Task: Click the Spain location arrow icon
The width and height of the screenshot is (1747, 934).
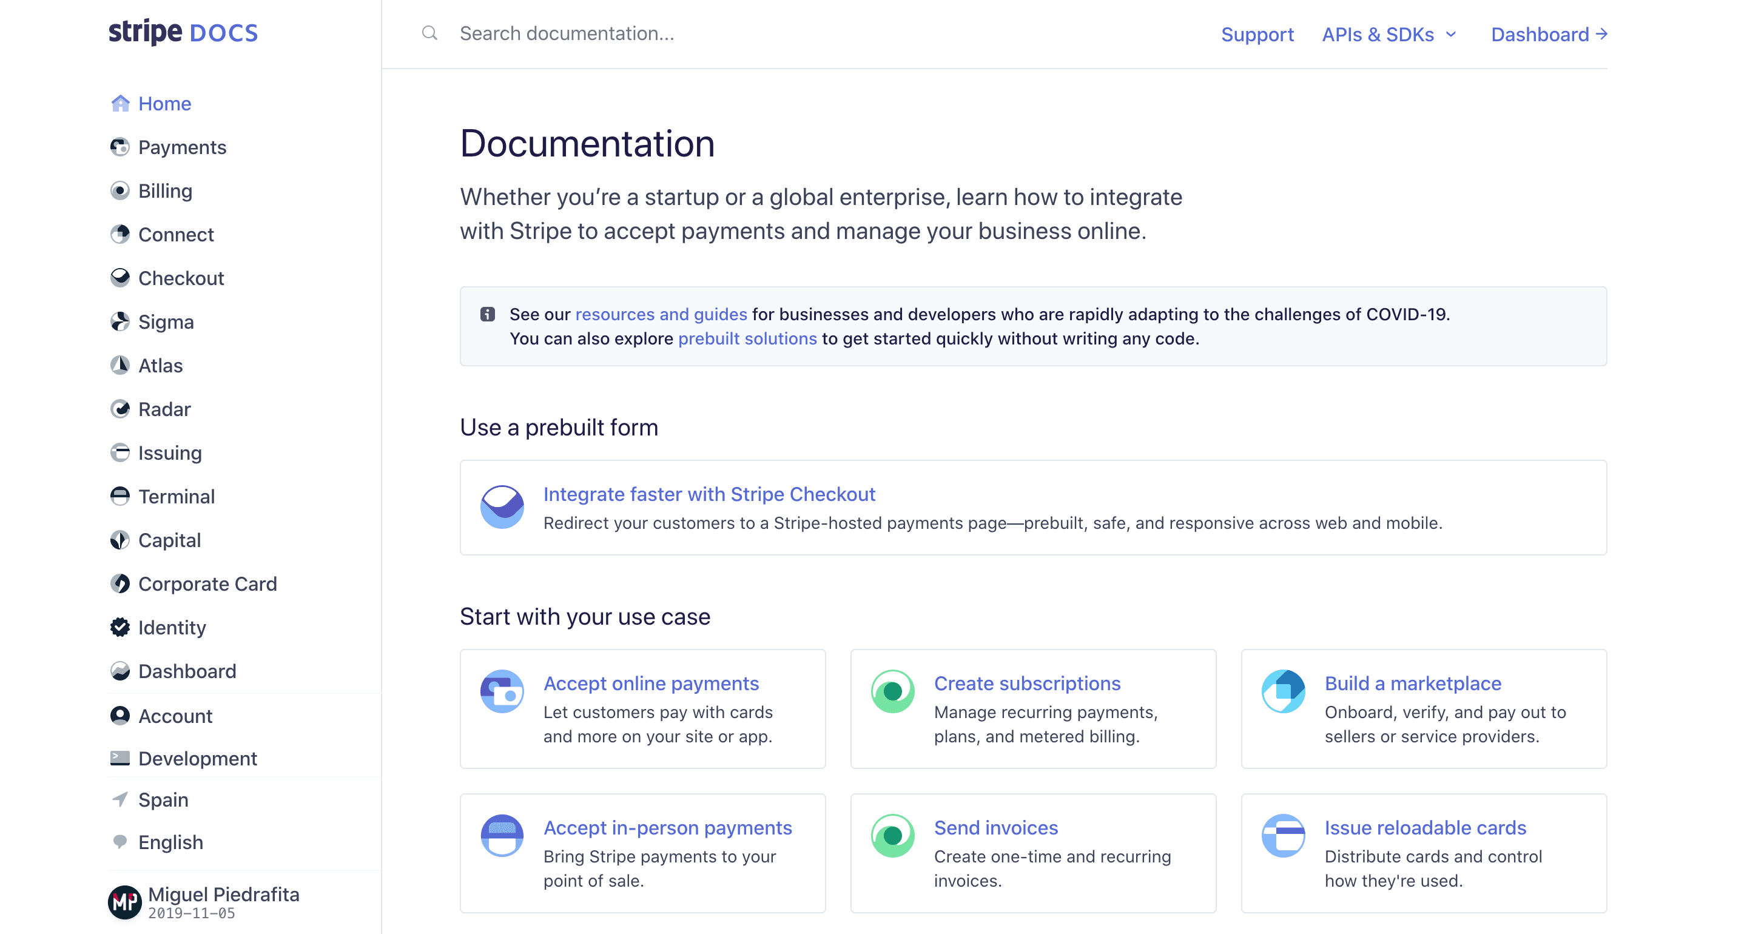Action: coord(120,800)
